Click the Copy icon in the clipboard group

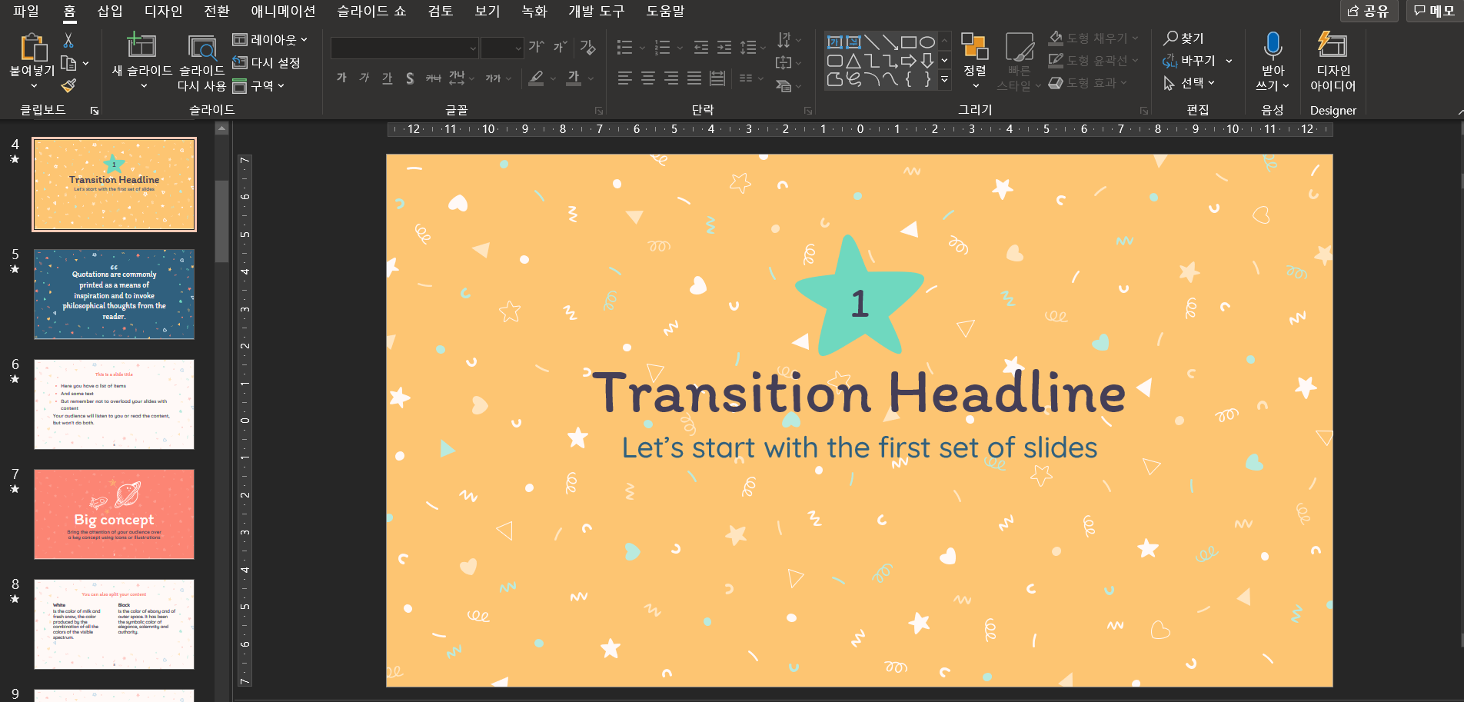(68, 63)
